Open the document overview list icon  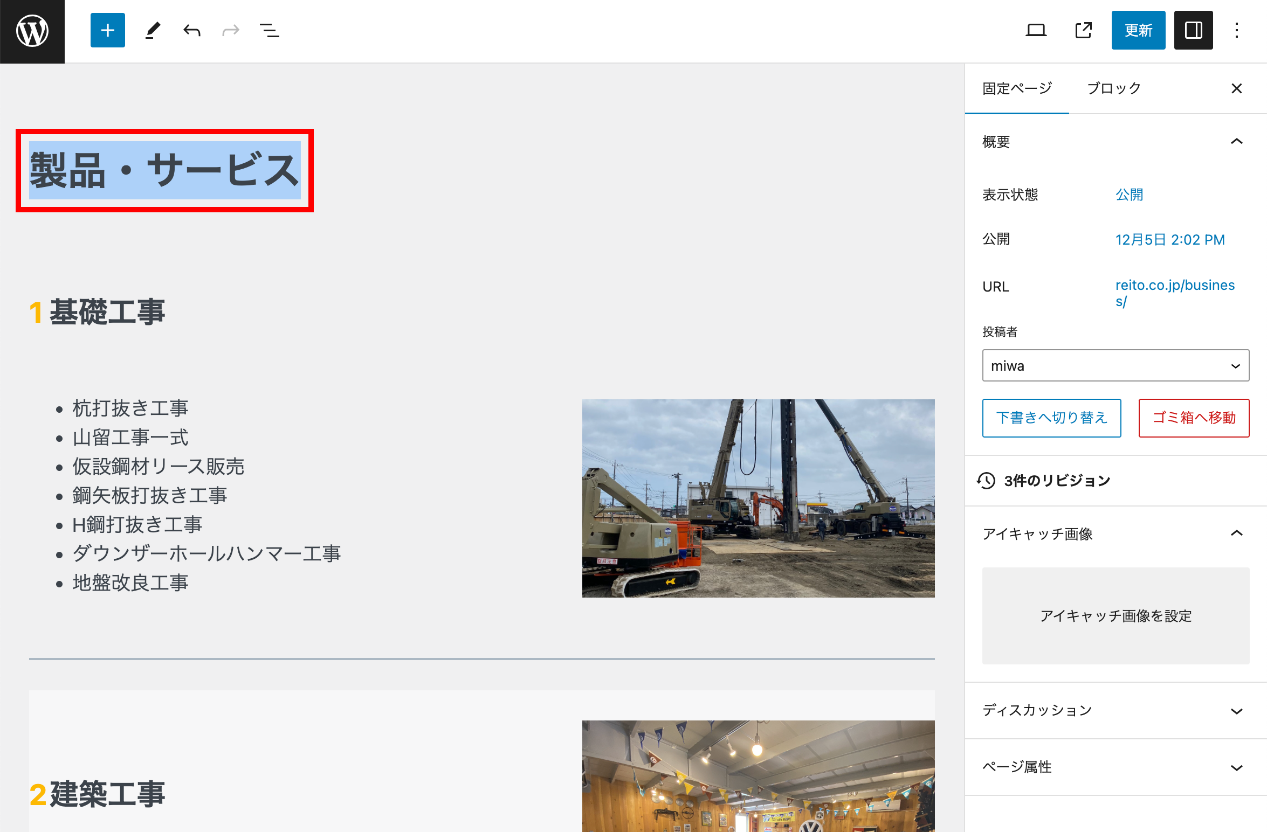point(269,30)
